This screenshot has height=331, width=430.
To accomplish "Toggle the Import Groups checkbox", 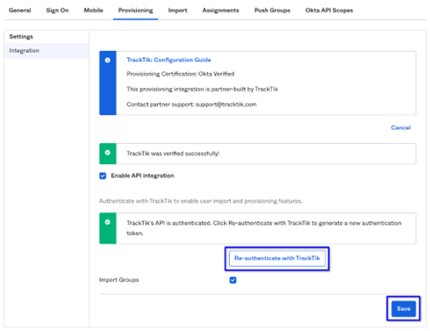I will [233, 280].
